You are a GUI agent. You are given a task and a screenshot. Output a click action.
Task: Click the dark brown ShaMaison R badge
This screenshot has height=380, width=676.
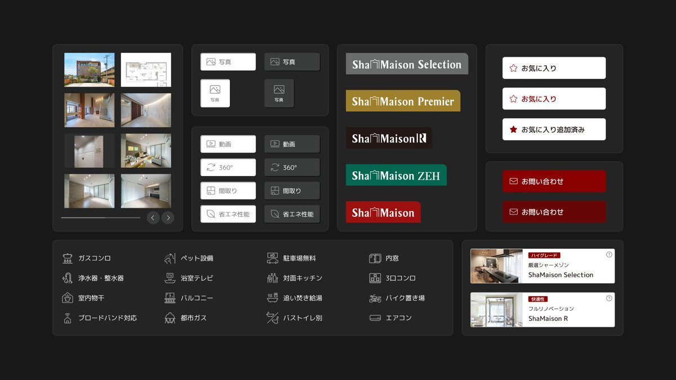389,138
